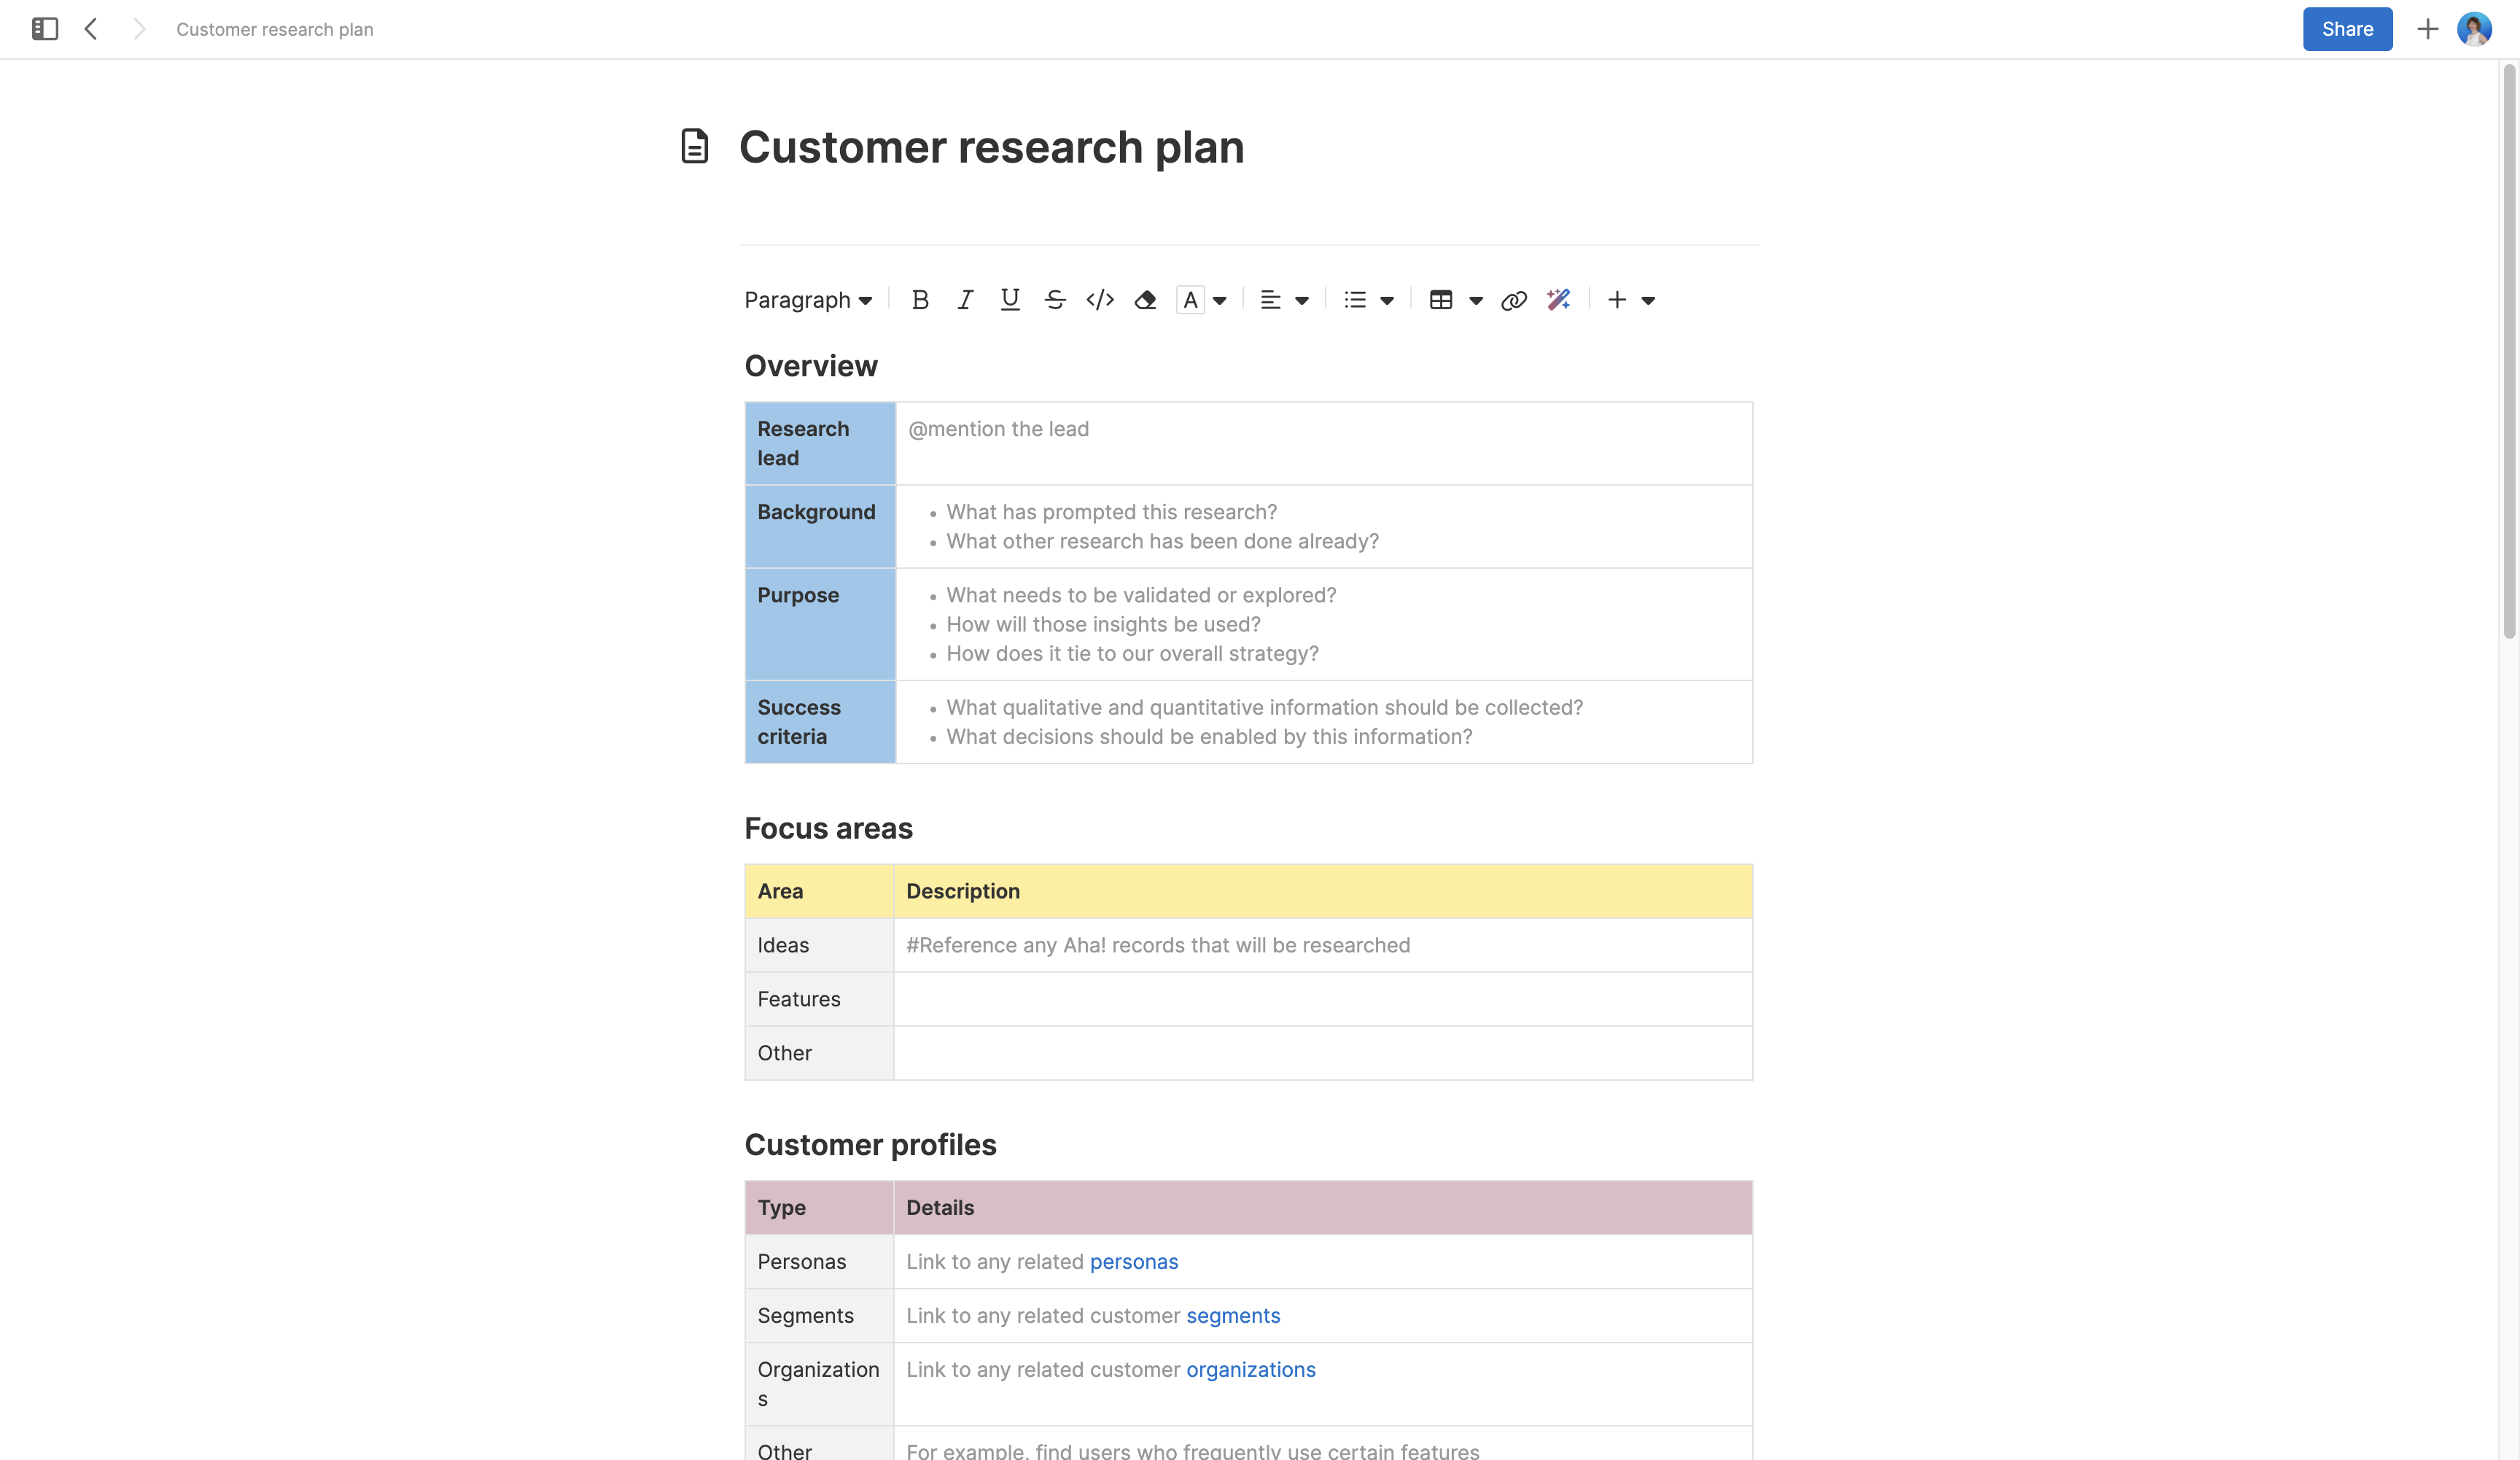The height and width of the screenshot is (1460, 2520).
Task: Insert a hyperlink using the link icon
Action: [x=1513, y=299]
